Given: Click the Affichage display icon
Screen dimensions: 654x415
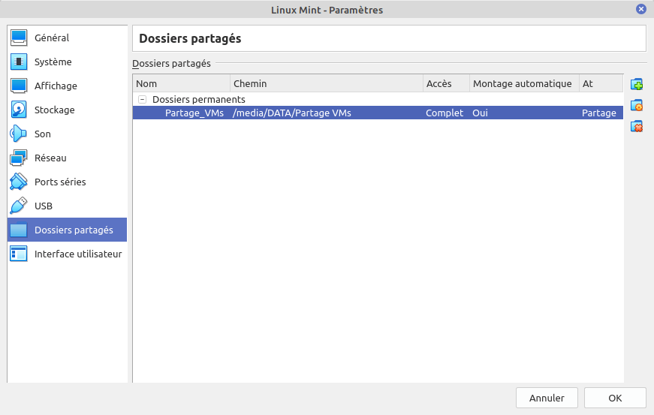Looking at the screenshot, I should [19, 86].
